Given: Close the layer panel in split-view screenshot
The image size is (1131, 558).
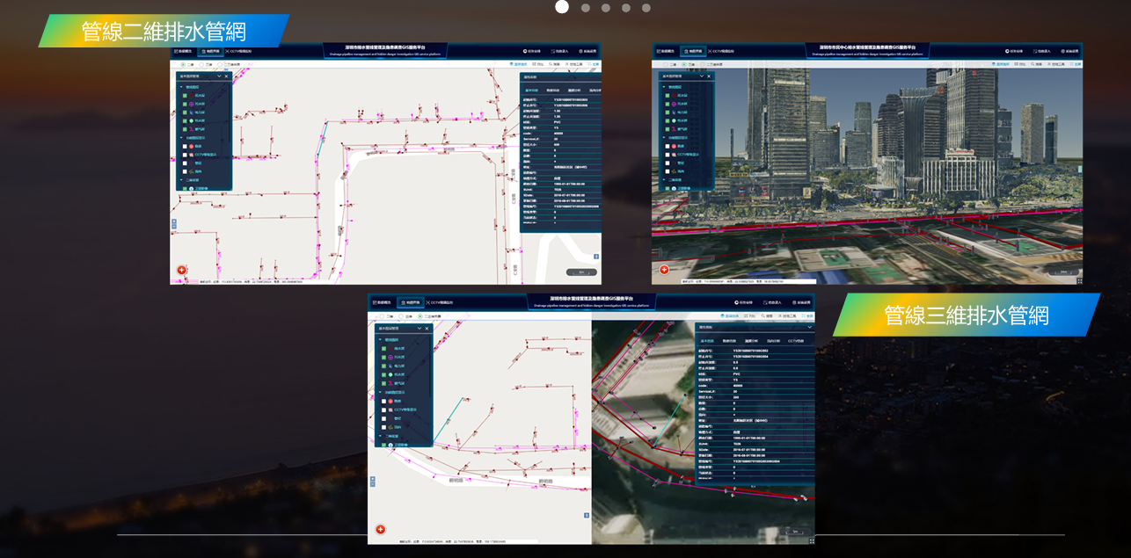Looking at the screenshot, I should [x=427, y=329].
